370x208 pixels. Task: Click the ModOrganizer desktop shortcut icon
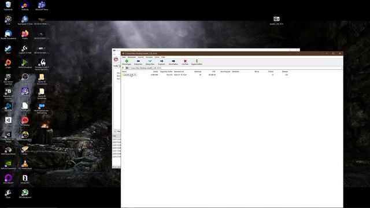[x=42, y=106]
